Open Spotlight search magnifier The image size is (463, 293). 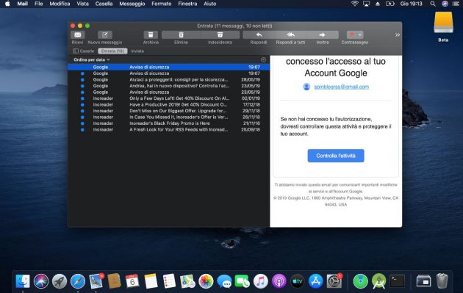[433, 4]
